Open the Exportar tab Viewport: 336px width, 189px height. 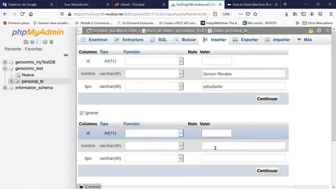coord(245,40)
